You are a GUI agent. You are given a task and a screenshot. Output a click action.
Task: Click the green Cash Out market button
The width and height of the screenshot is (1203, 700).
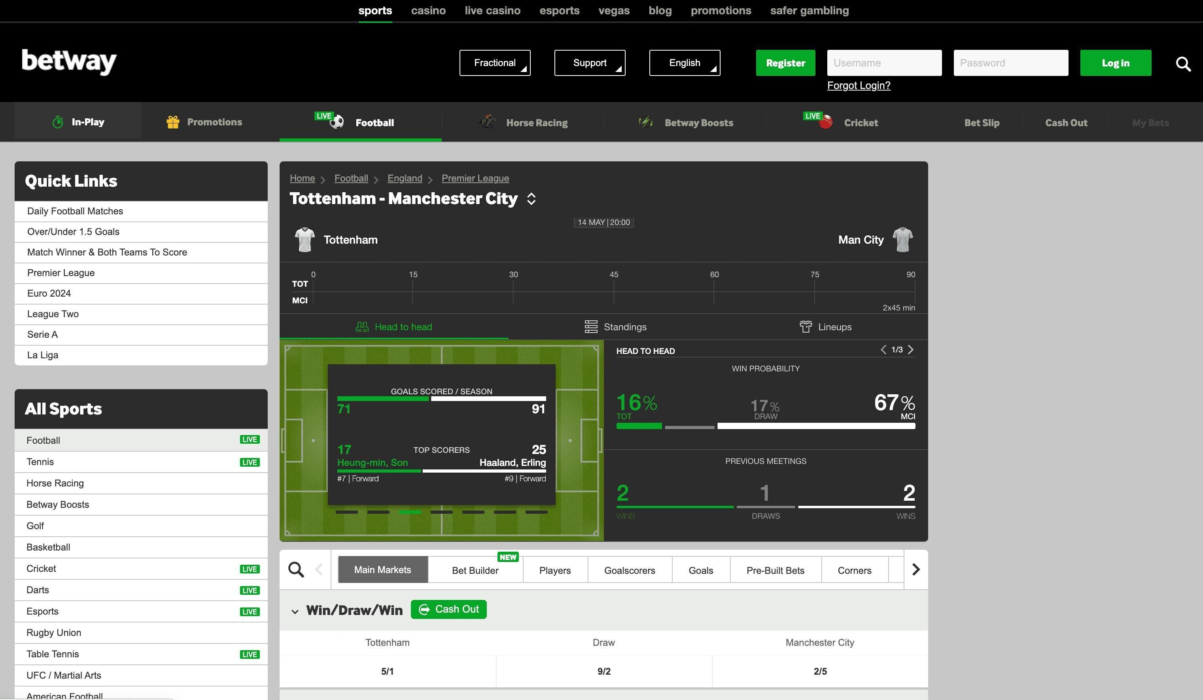click(449, 609)
